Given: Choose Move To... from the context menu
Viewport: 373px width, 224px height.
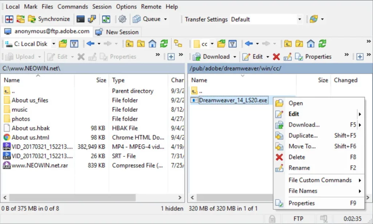Looking at the screenshot, I should pos(319,146).
